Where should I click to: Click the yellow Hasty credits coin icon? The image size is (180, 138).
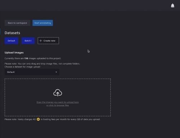pos(38,119)
